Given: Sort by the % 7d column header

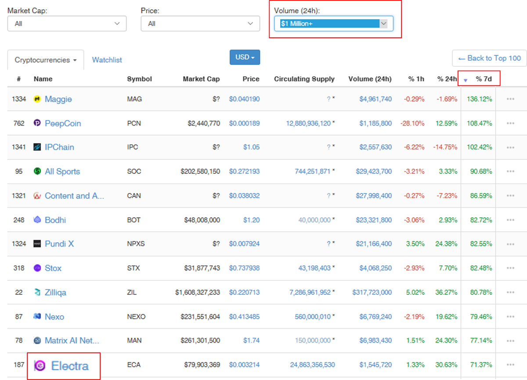Looking at the screenshot, I should tap(484, 79).
